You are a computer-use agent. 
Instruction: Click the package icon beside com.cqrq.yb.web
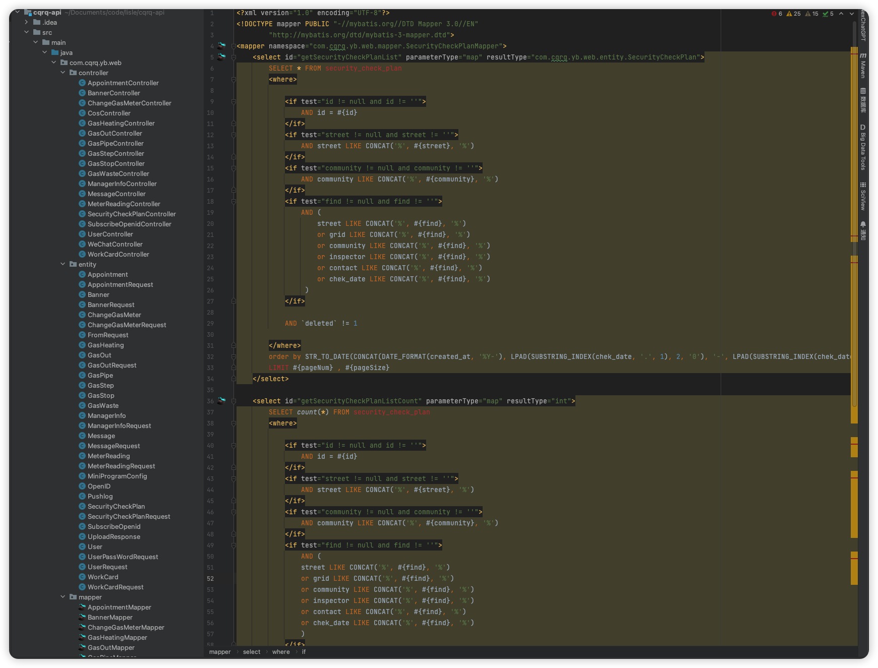[x=64, y=63]
